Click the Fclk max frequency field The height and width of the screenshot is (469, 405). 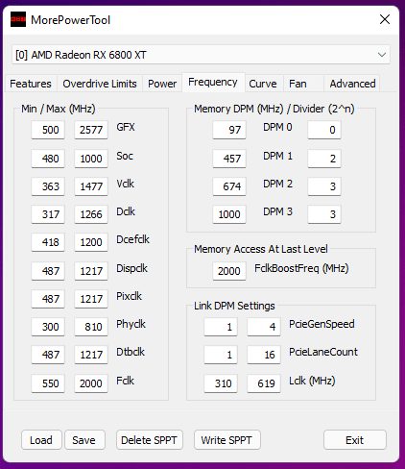91,383
